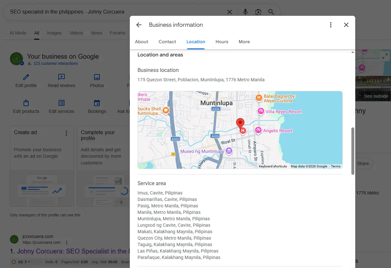Image resolution: width=391 pixels, height=268 pixels.
Task: Open the jccorcuera.com result options menu
Action: 67,243
